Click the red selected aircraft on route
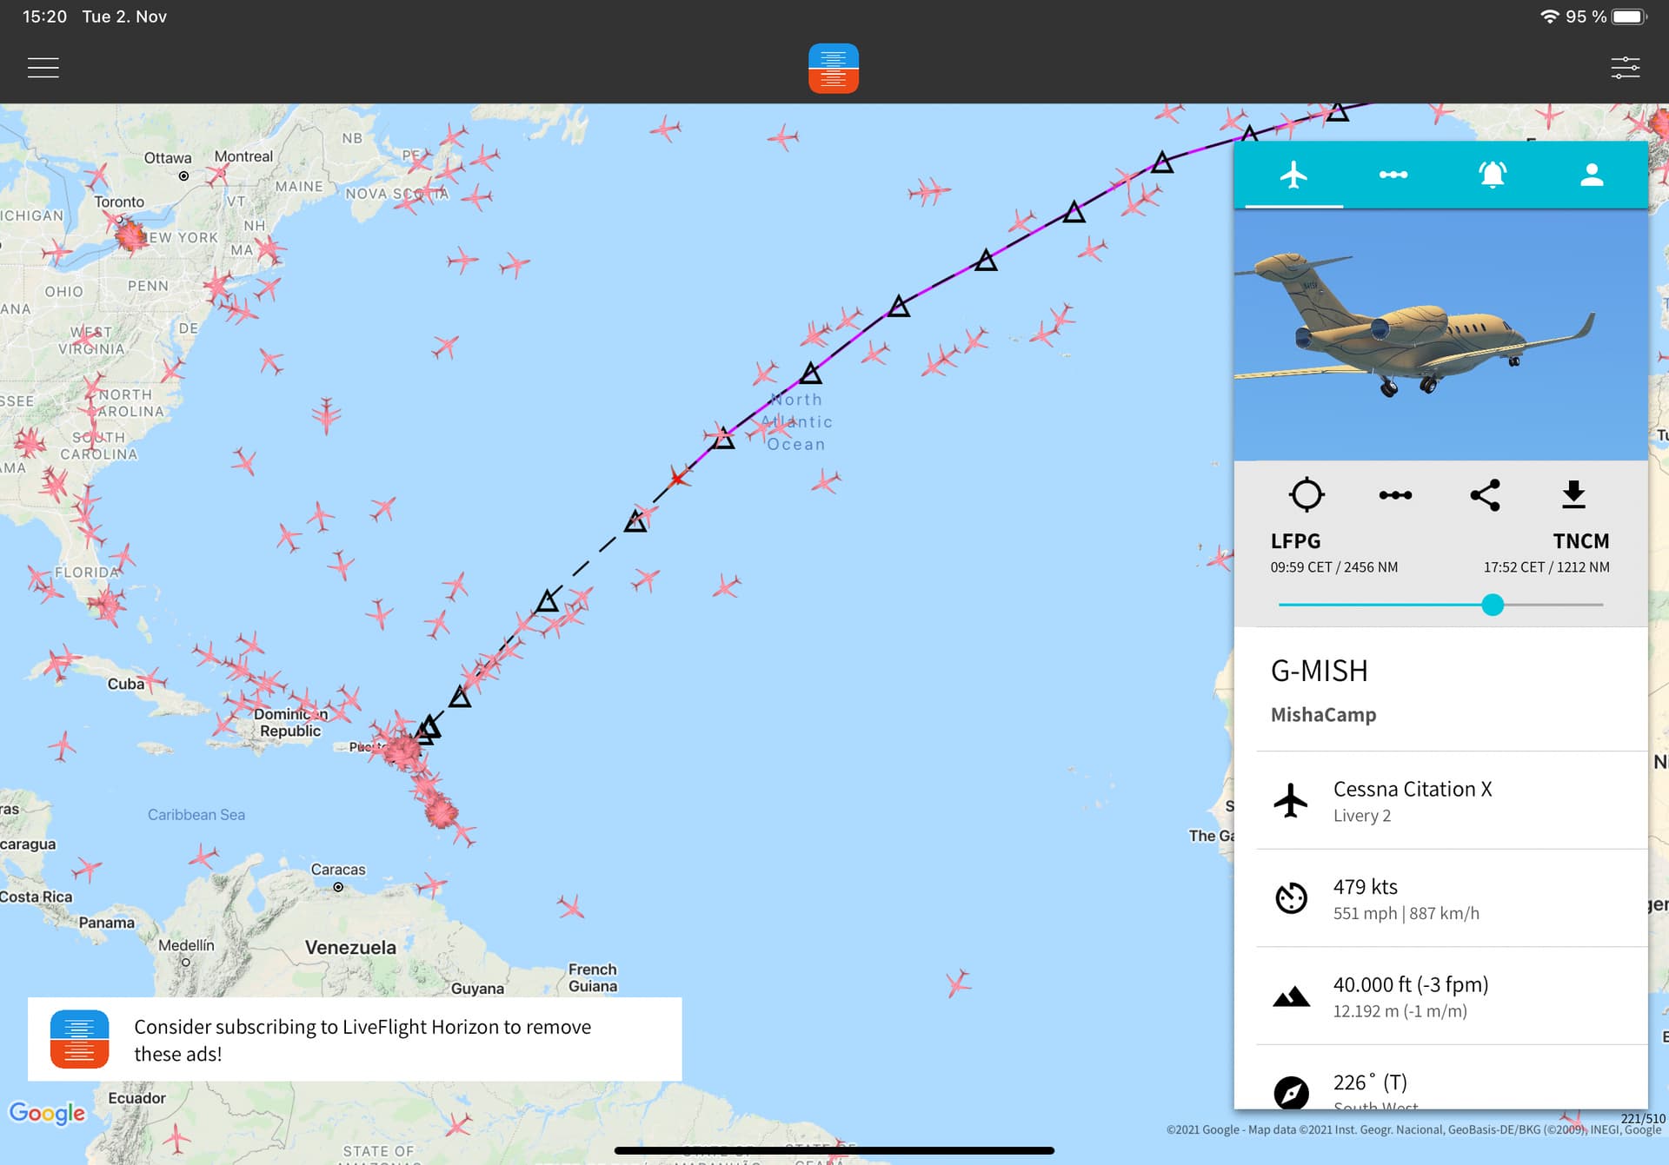 pos(678,478)
